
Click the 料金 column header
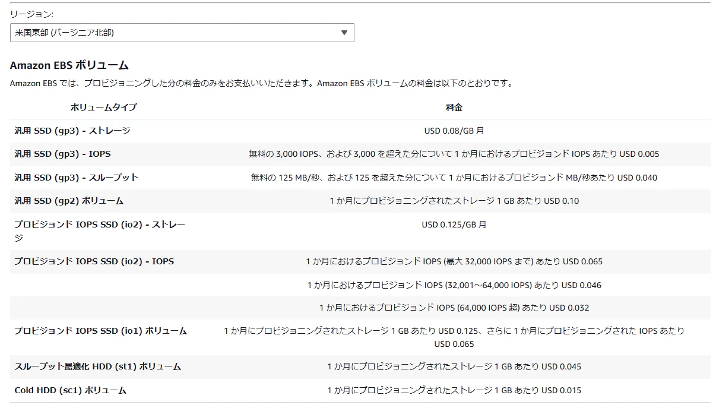454,108
